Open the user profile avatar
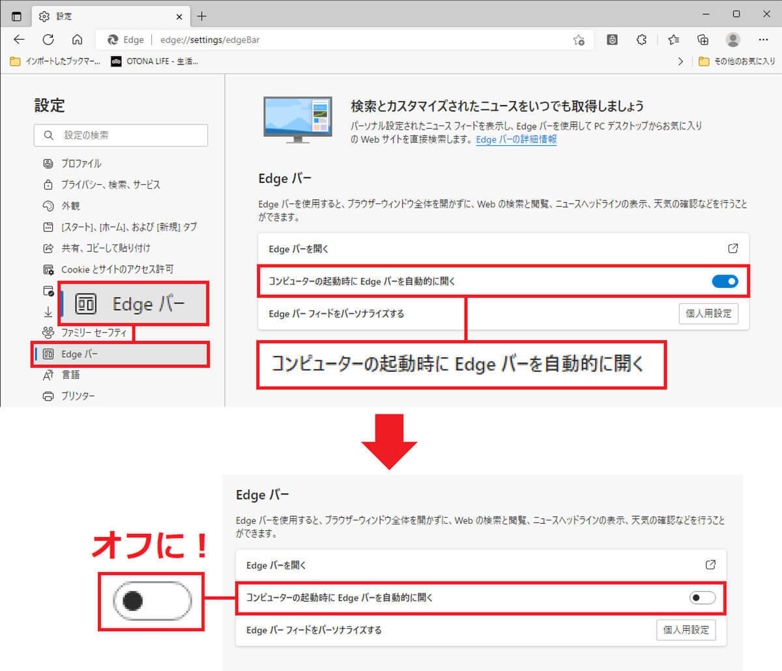The width and height of the screenshot is (782, 671). click(x=733, y=40)
